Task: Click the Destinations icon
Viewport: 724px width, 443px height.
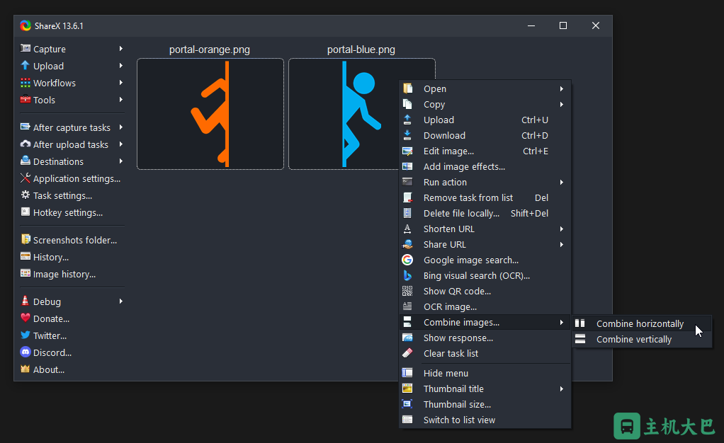Action: [x=26, y=161]
